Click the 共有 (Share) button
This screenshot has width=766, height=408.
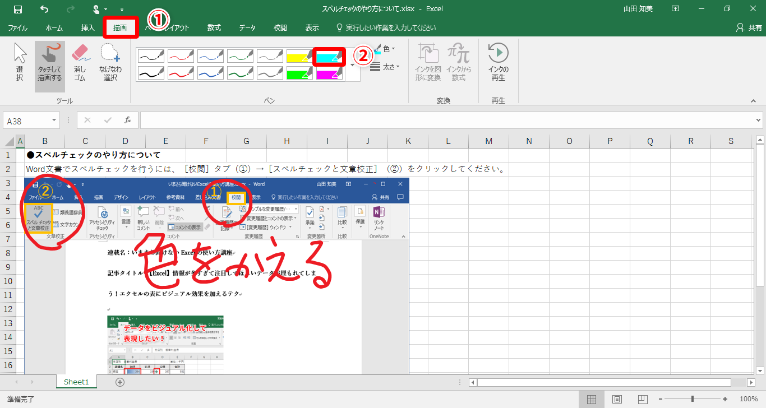tap(749, 27)
